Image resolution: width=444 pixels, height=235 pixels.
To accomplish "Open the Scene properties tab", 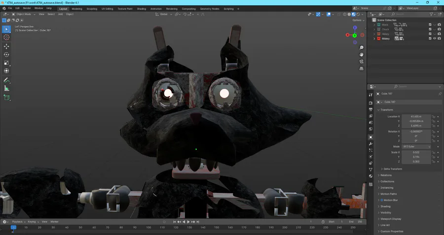I will click(x=370, y=123).
